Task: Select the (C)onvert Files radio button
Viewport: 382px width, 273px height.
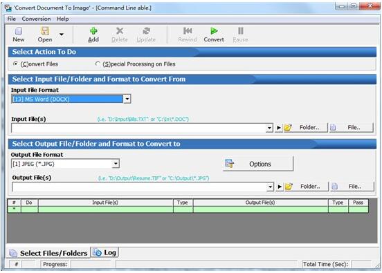Action: click(x=15, y=64)
